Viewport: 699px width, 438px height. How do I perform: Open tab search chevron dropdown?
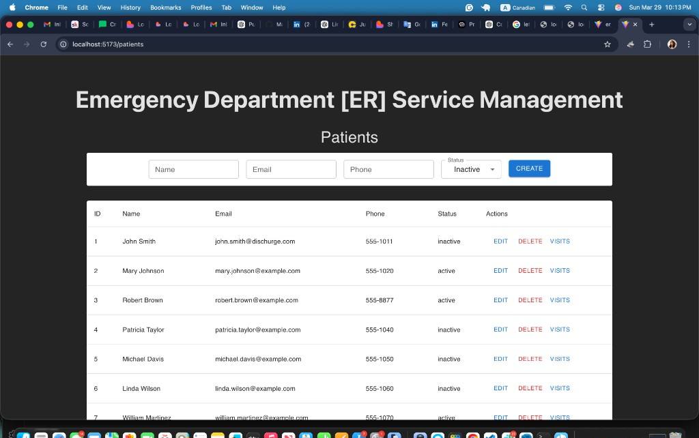(689, 25)
